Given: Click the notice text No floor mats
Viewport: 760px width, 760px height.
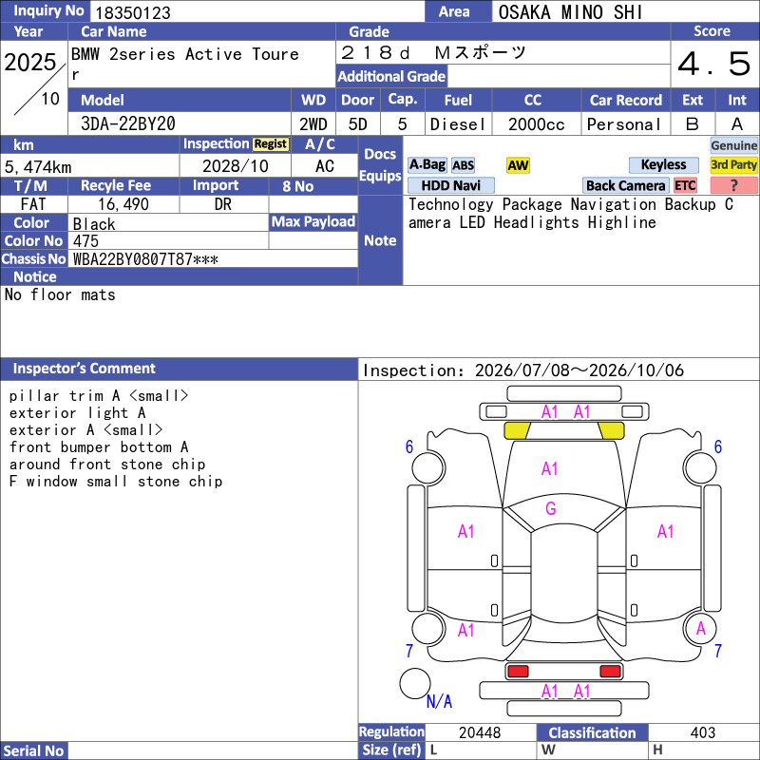Looking at the screenshot, I should (60, 294).
